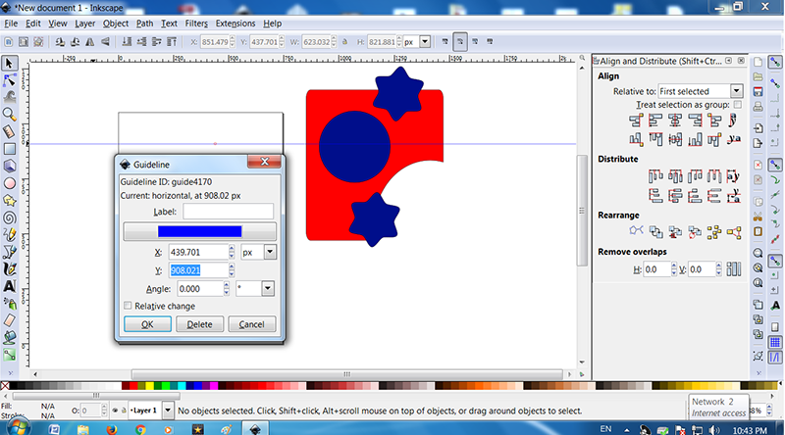Click Cut scissors icon in commands bar
785x435 pixels.
pyautogui.click(x=758, y=217)
